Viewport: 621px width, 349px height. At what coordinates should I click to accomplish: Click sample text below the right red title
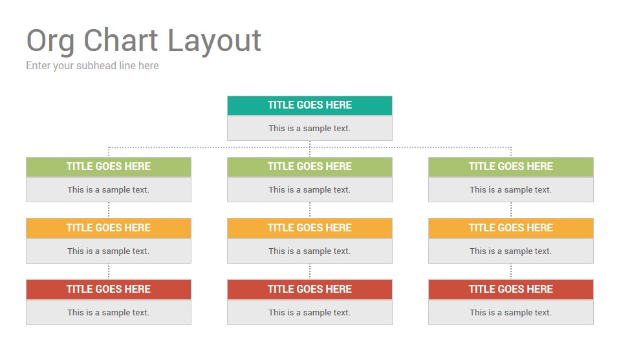(511, 312)
